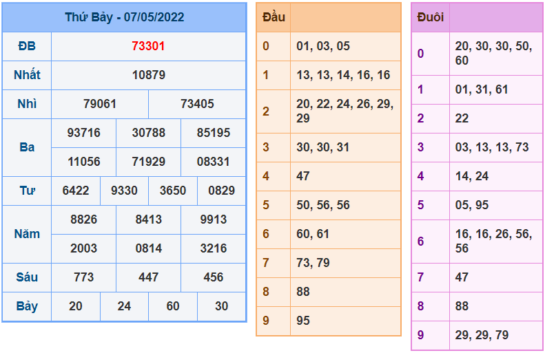Select seventh prize number 30
The width and height of the screenshot is (545, 353).
coord(221,306)
